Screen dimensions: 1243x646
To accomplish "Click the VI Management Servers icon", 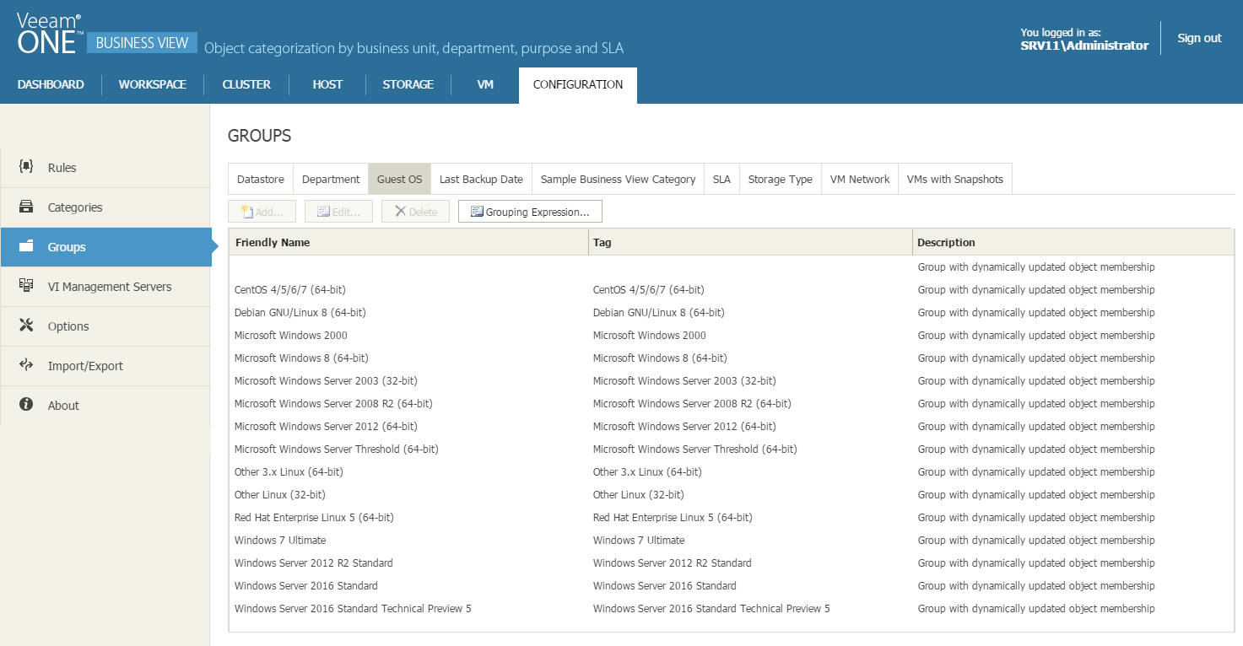I will click(26, 286).
